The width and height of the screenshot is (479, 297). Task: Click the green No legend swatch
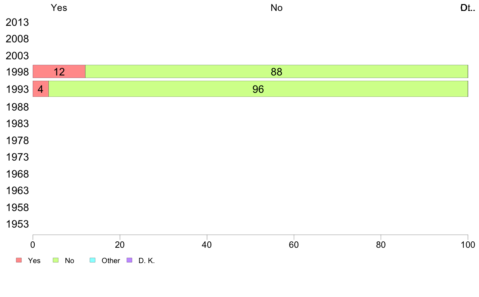pos(56,260)
